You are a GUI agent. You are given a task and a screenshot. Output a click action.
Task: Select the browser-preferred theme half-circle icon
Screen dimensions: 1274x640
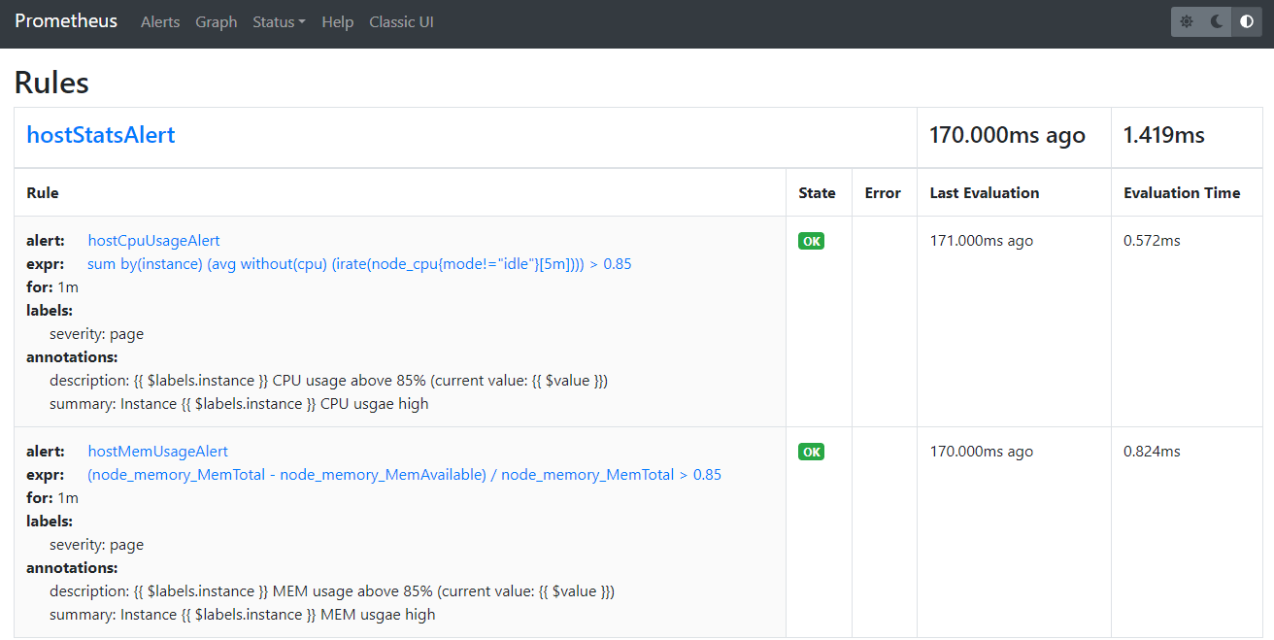pos(1247,21)
